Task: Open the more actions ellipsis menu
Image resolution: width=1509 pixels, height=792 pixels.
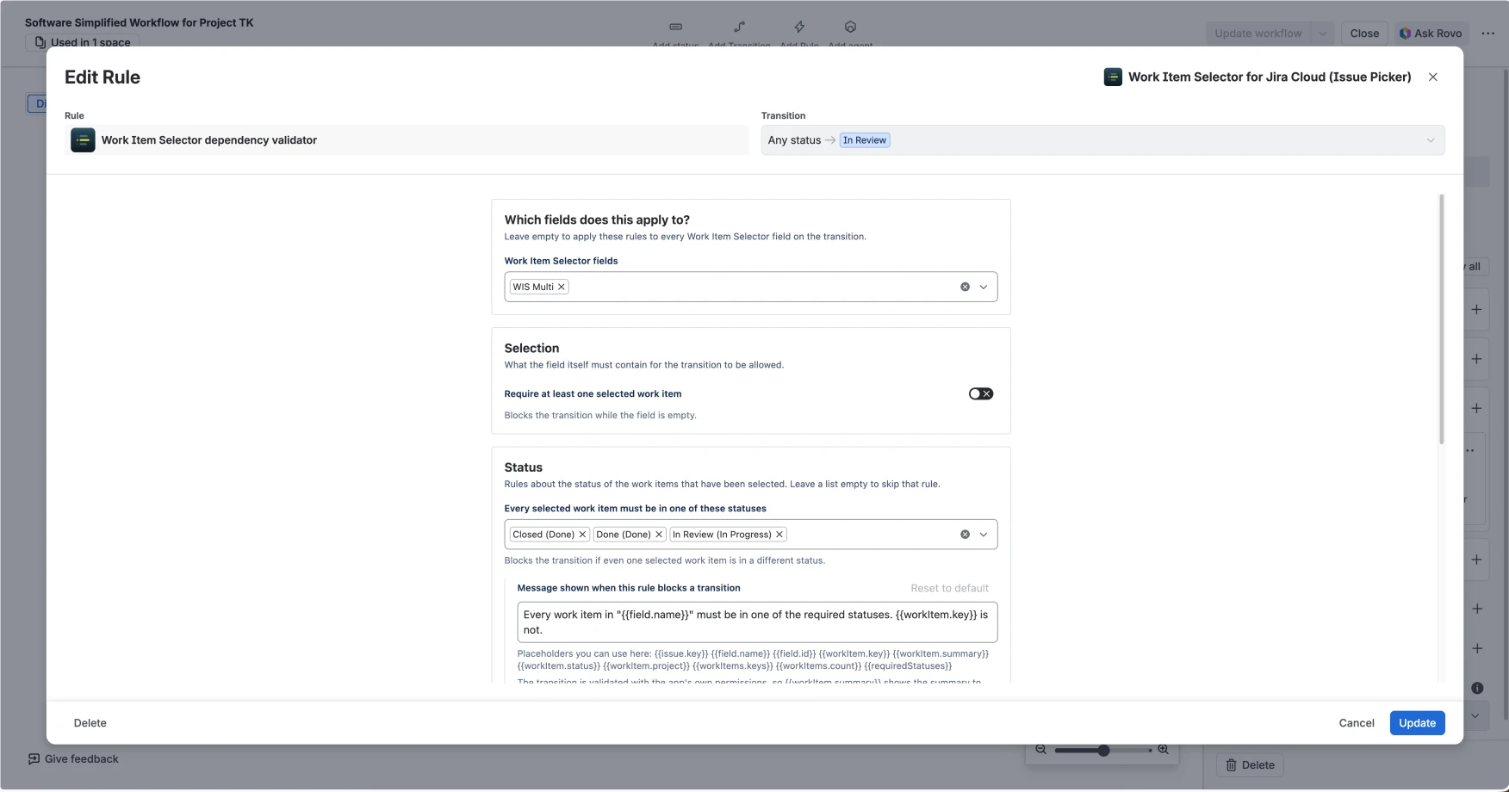Action: [1487, 34]
